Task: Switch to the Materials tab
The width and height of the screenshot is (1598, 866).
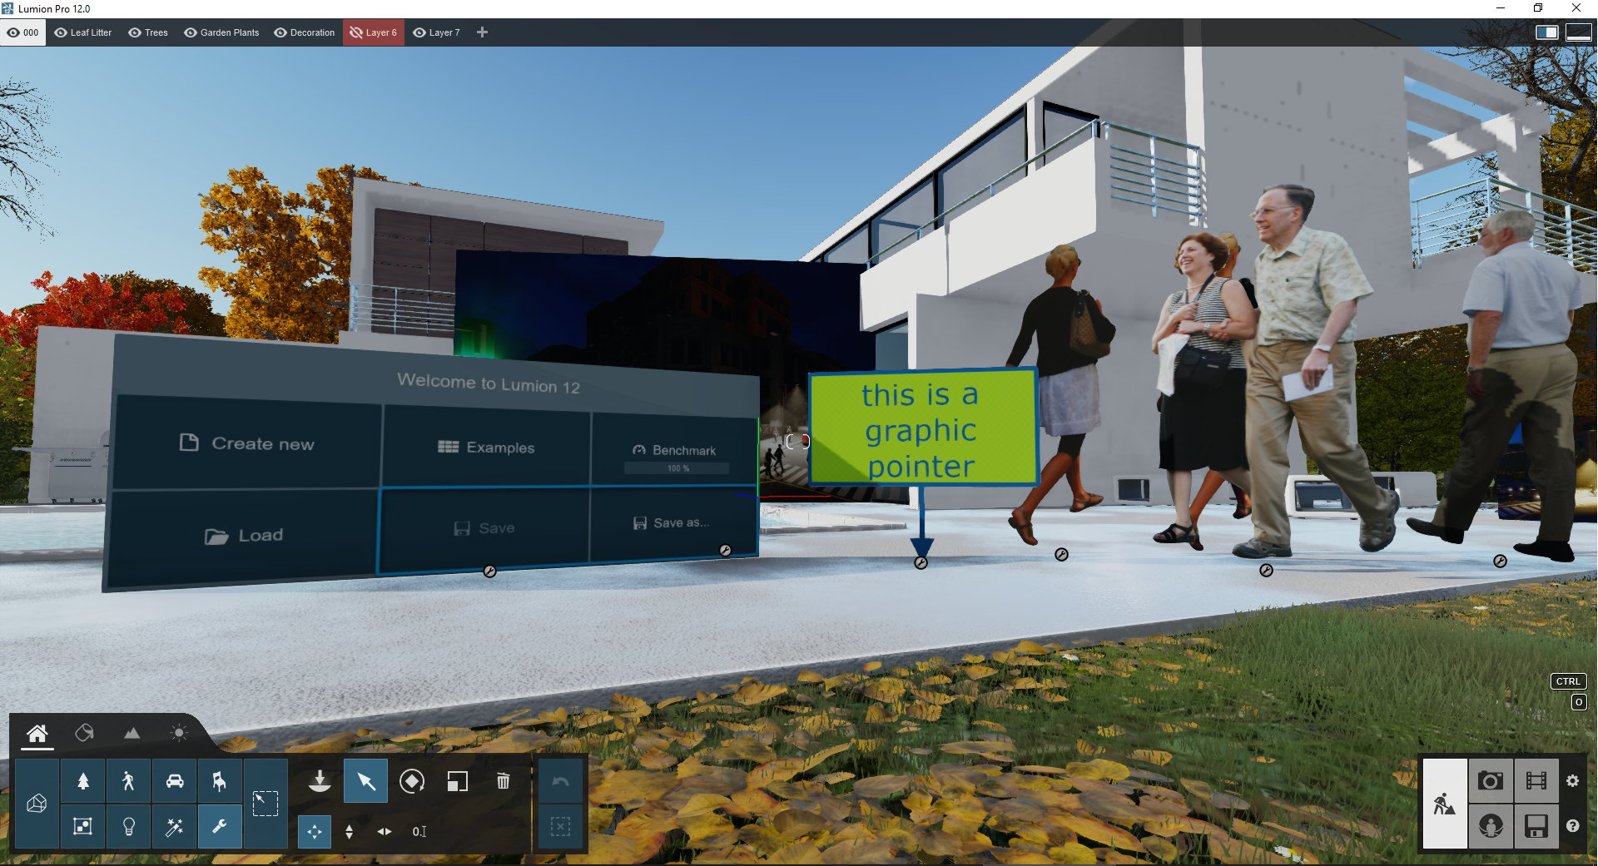Action: pyautogui.click(x=84, y=733)
